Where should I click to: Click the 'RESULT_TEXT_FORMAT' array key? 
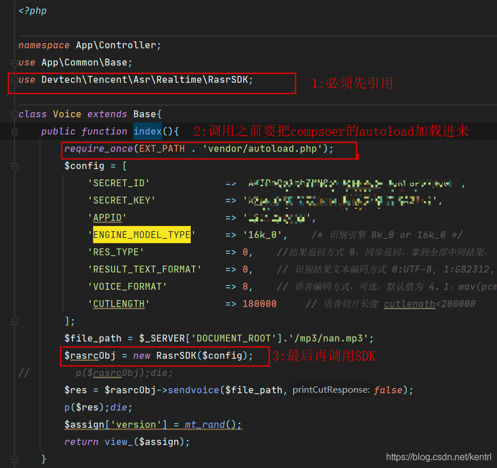tap(145, 269)
